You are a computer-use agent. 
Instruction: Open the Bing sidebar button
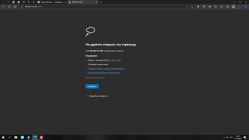point(245,6)
